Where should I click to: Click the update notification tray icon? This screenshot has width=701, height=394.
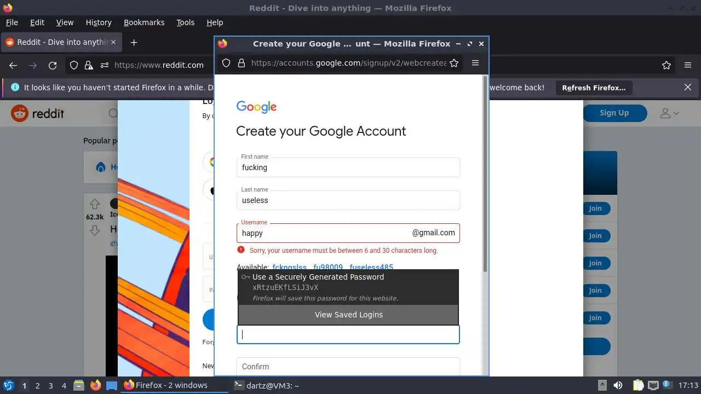(x=668, y=385)
